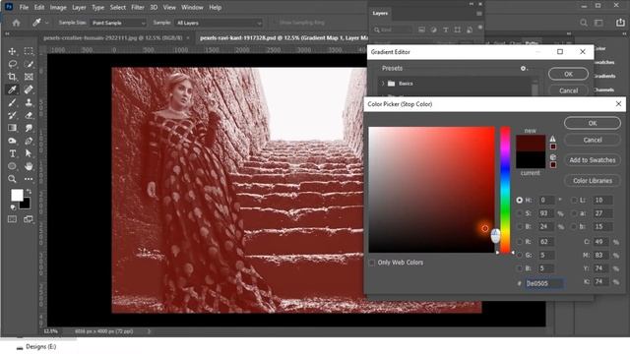Image resolution: width=630 pixels, height=354 pixels.
Task: Toggle Quick Mask mode
Action: (12, 219)
